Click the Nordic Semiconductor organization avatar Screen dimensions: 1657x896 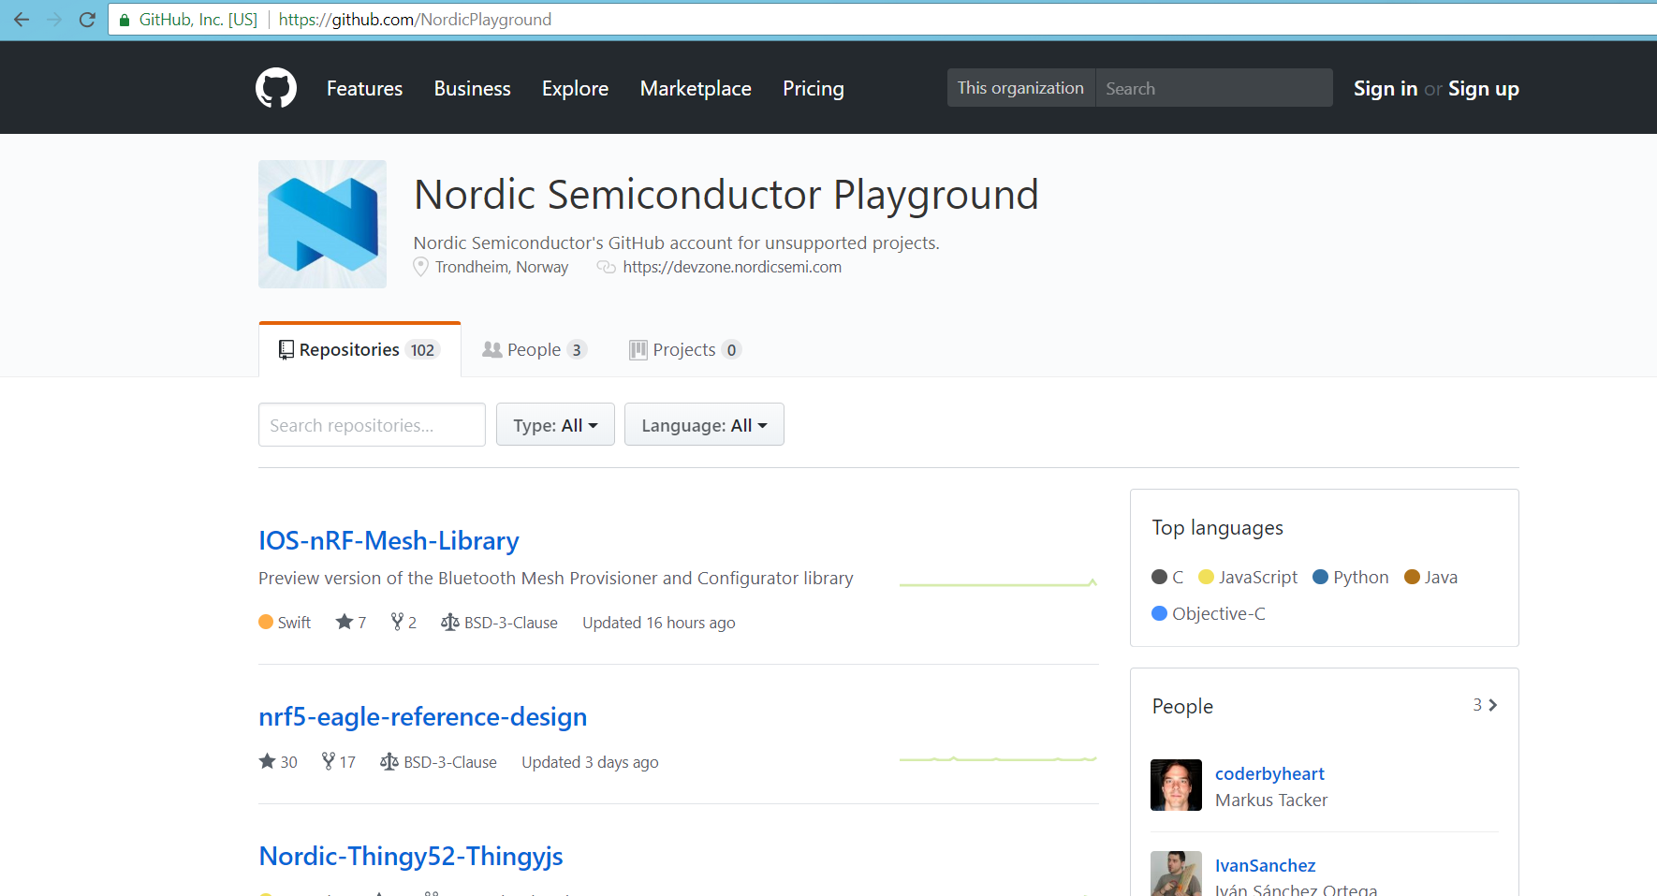[x=322, y=224]
